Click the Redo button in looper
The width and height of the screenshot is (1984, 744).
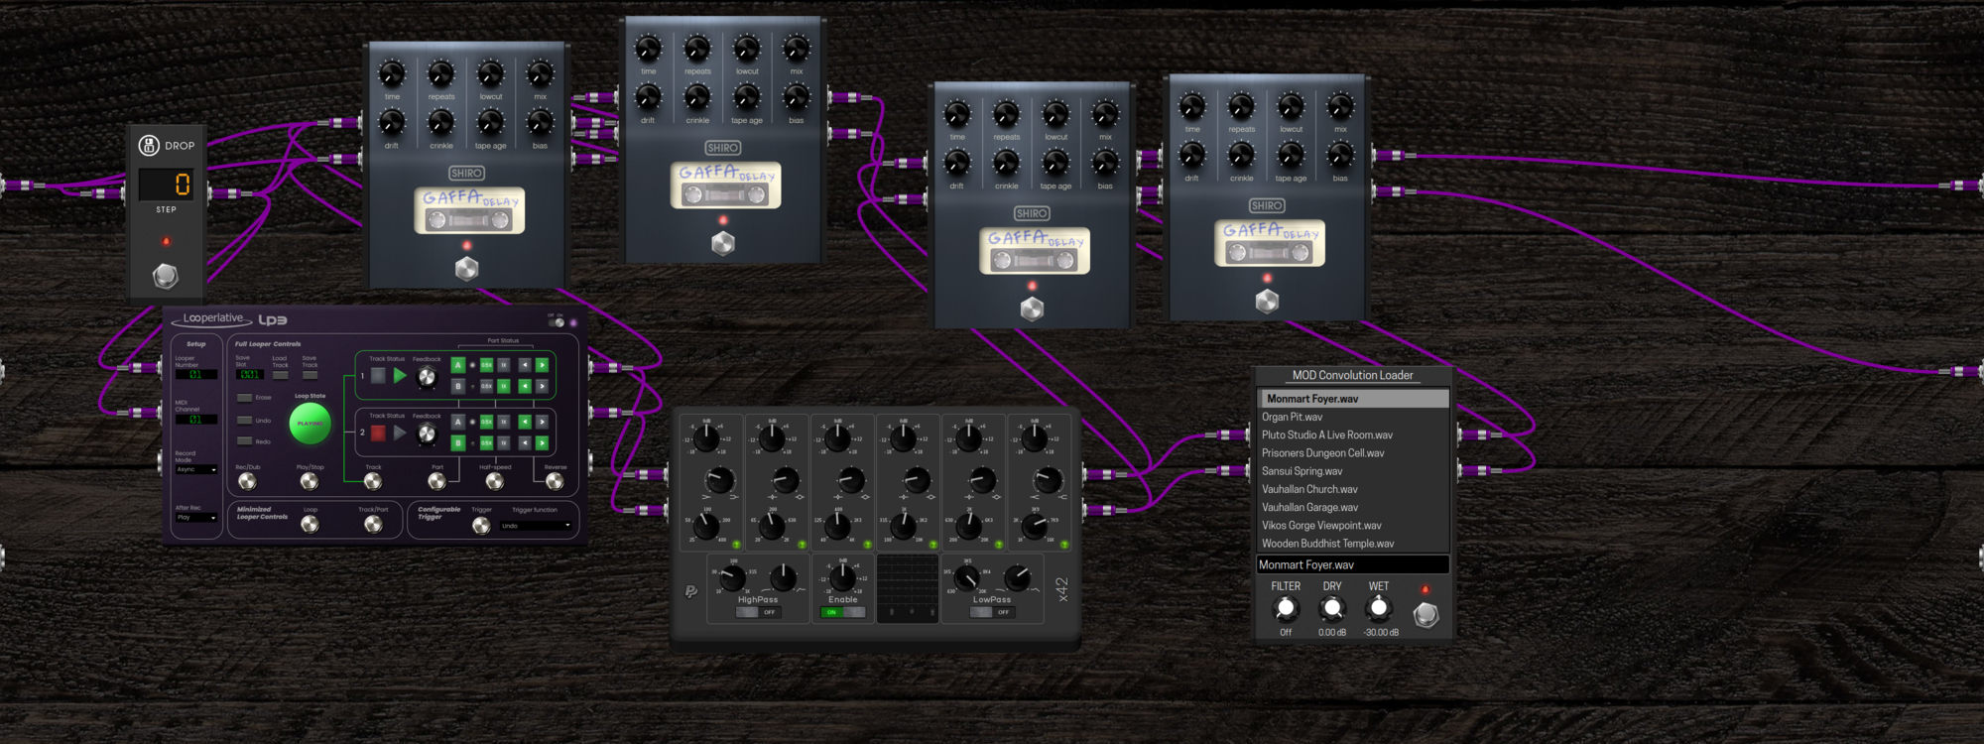coord(244,440)
